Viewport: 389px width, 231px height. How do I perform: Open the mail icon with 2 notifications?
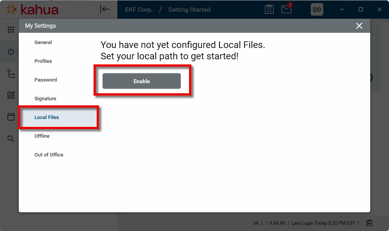[286, 9]
